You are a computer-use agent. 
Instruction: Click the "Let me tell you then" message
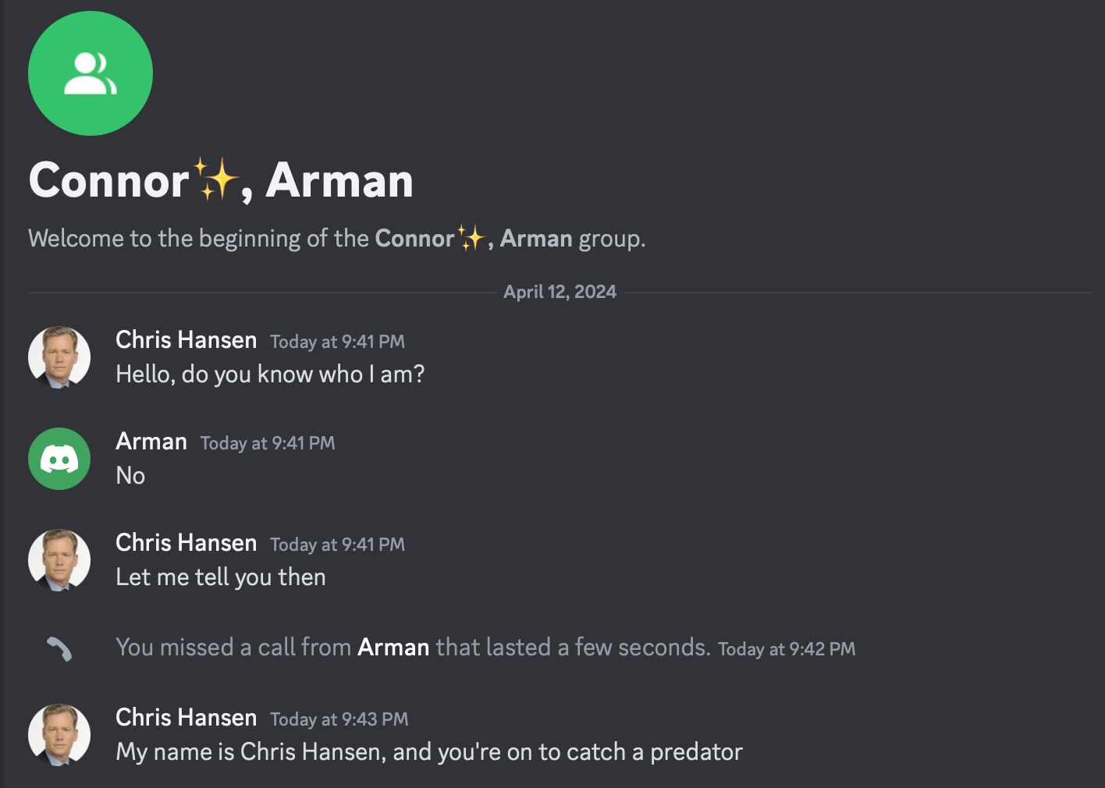point(221,577)
